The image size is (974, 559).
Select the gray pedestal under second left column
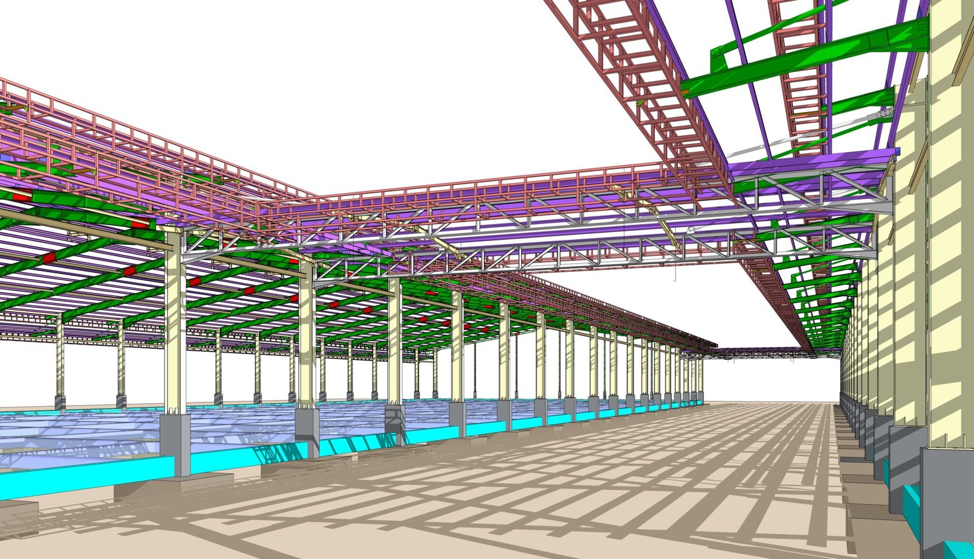point(307,429)
